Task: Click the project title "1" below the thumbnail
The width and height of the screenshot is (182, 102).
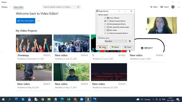Action: [x=93, y=56]
